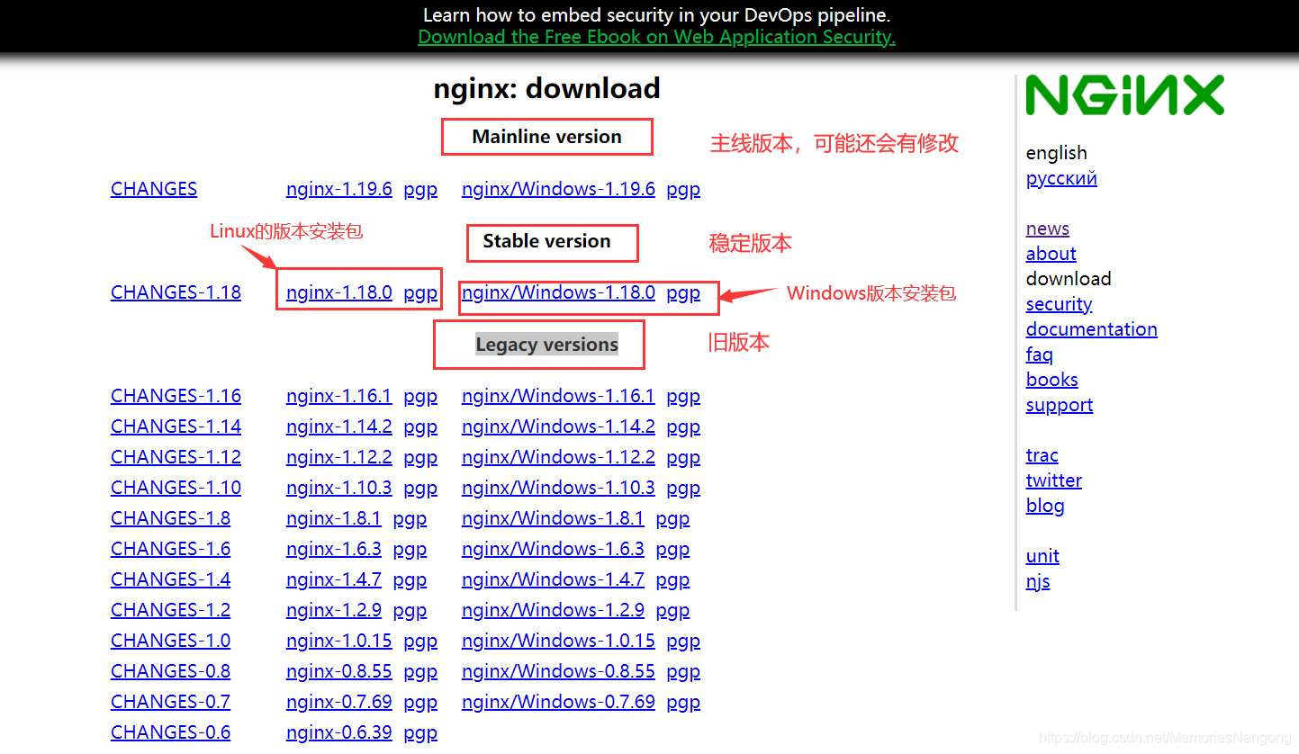
Task: Open pgp signature for nginx-1.6.3
Action: [410, 550]
